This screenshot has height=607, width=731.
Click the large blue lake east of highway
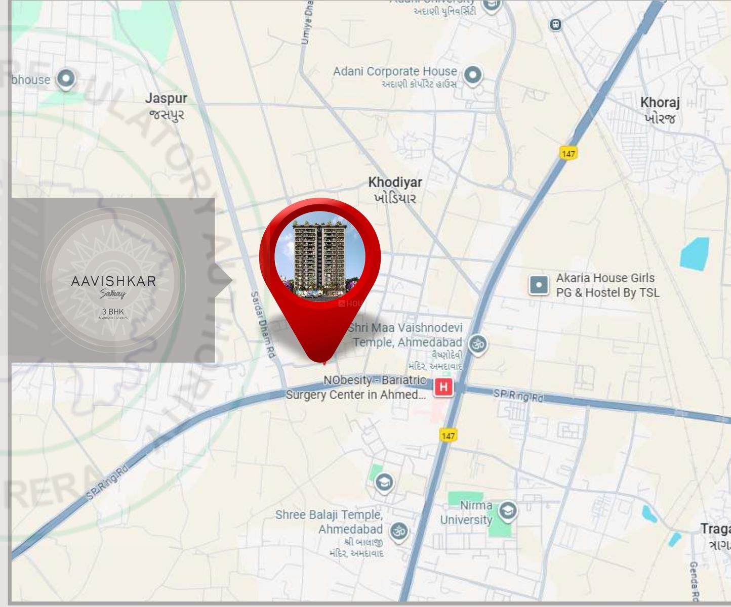point(694,253)
